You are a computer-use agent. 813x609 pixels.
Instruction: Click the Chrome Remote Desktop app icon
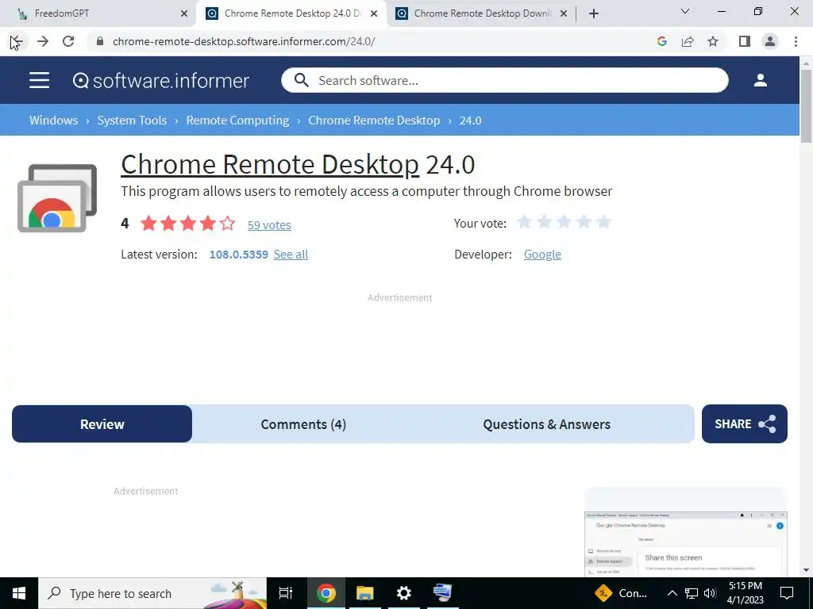click(x=57, y=198)
